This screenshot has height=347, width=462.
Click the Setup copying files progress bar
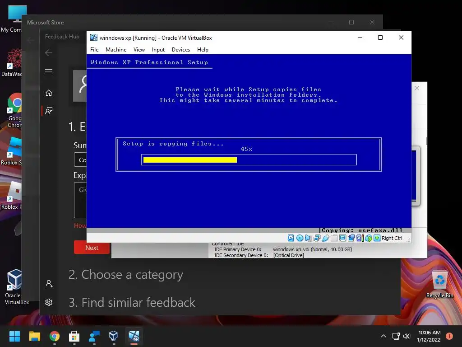(249, 159)
